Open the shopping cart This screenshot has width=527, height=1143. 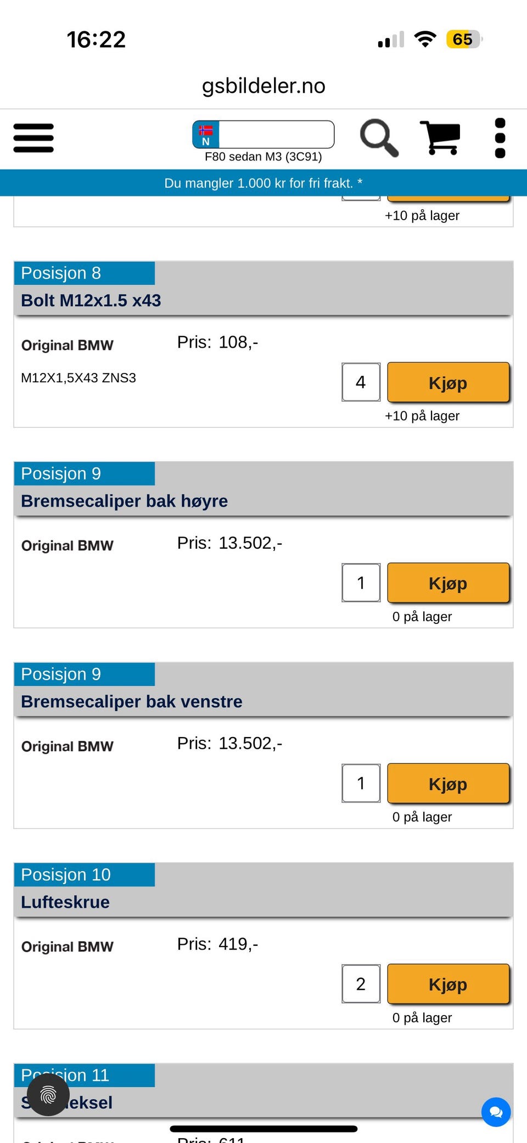pyautogui.click(x=439, y=137)
